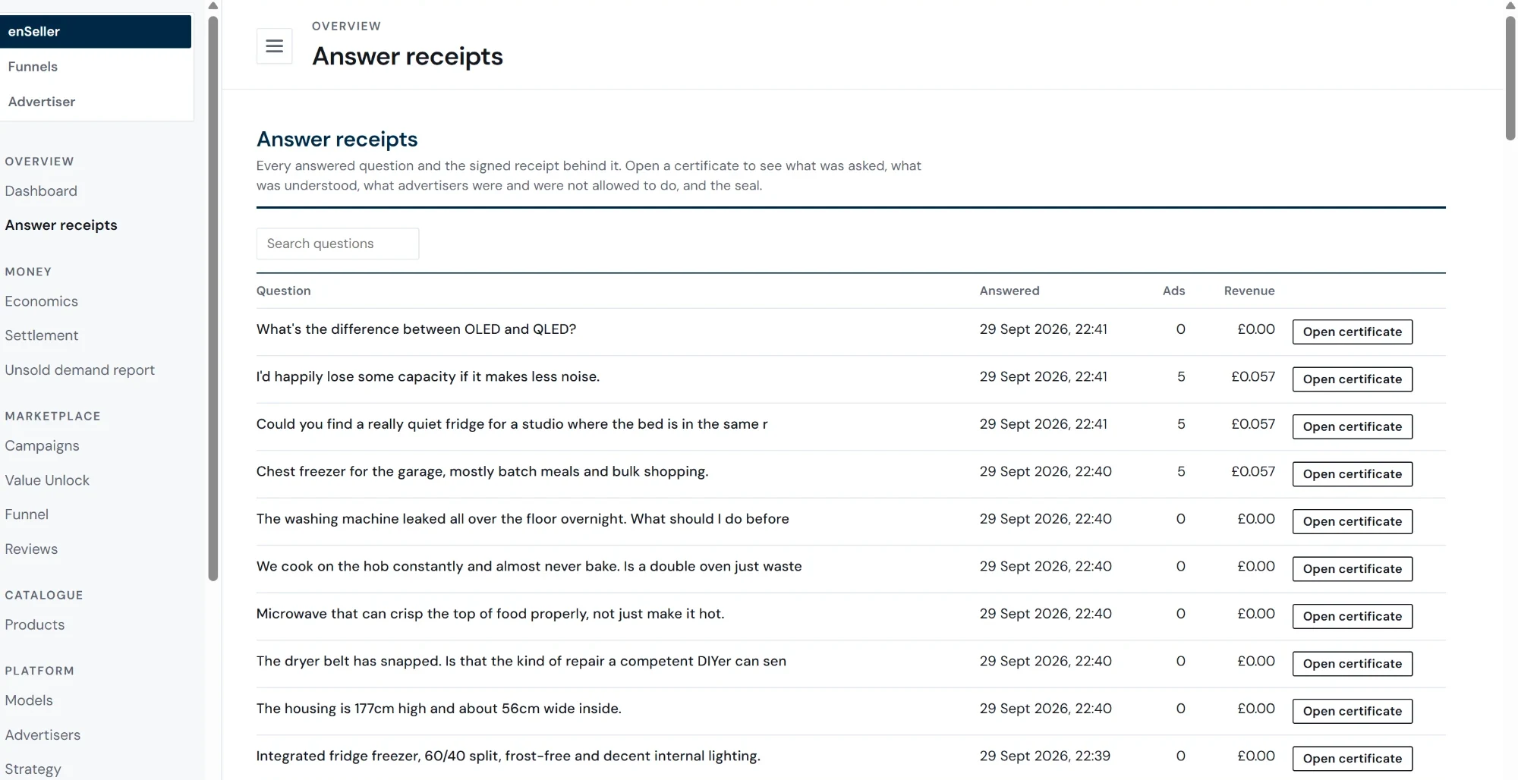The width and height of the screenshot is (1518, 780).
Task: Open Value Unlock page
Action: click(47, 480)
